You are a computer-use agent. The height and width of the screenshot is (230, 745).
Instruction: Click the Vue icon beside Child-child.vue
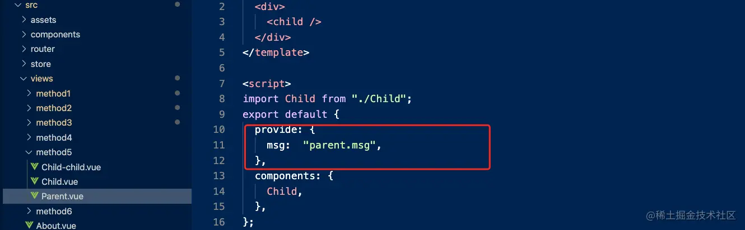tap(35, 167)
